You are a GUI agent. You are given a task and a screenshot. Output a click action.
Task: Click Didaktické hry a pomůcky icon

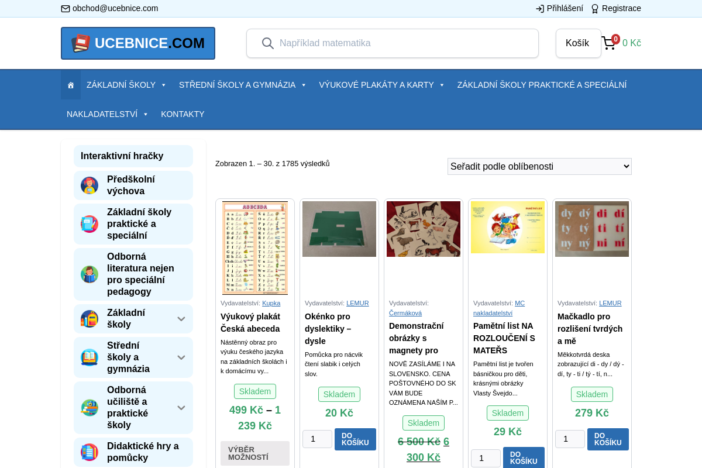(x=90, y=452)
